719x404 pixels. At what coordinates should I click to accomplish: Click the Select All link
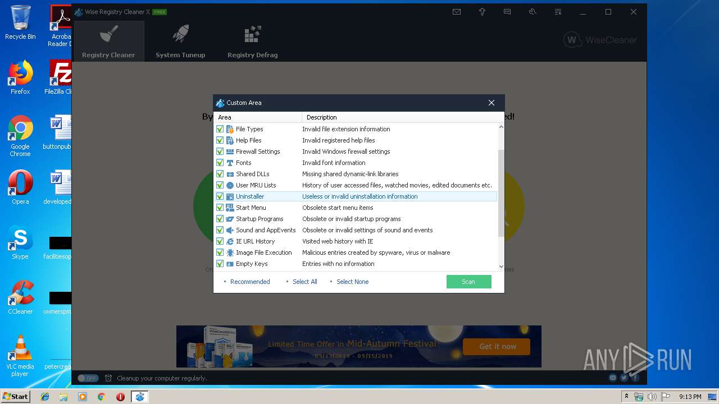click(305, 282)
